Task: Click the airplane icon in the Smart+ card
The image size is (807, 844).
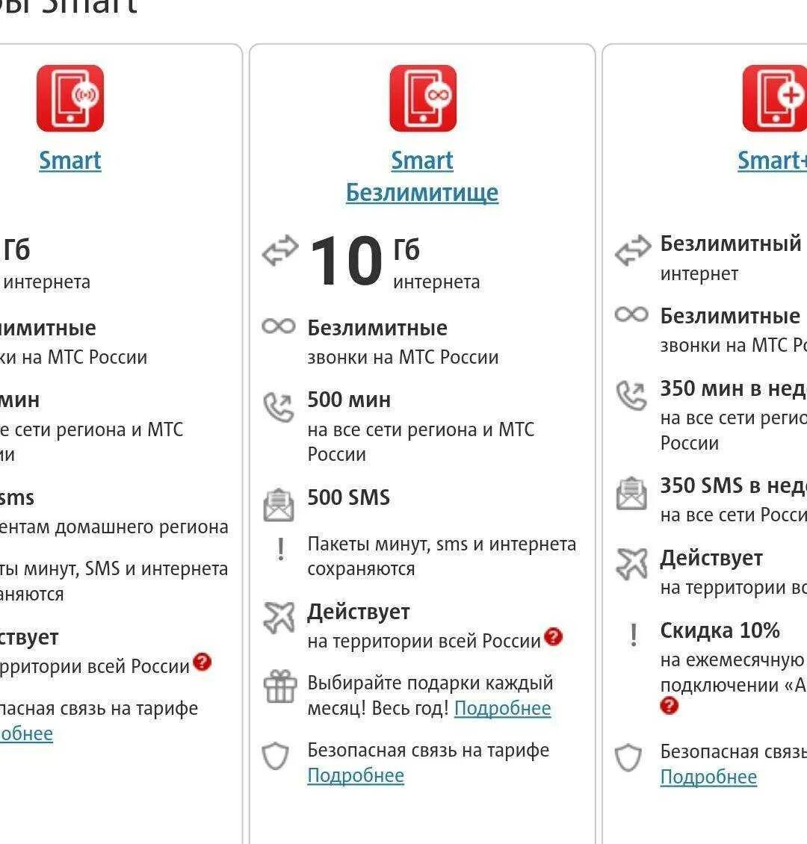Action: [x=631, y=564]
